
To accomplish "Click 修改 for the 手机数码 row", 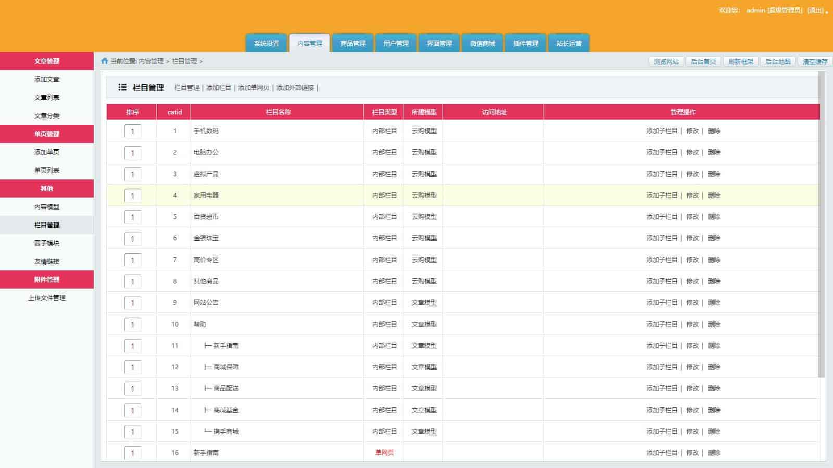I will coord(692,131).
